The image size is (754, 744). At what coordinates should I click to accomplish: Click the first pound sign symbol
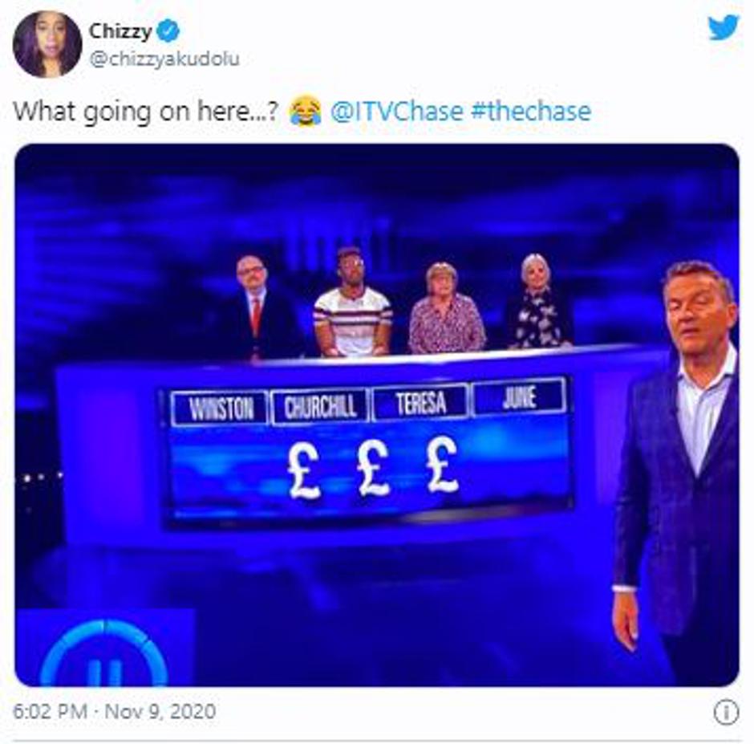304,471
